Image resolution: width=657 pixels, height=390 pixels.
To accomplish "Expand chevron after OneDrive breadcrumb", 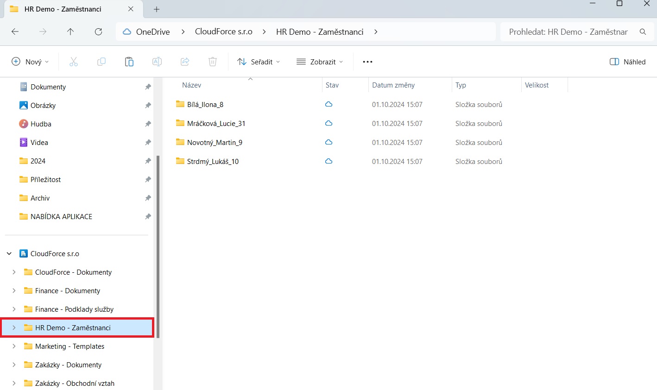I will 183,31.
